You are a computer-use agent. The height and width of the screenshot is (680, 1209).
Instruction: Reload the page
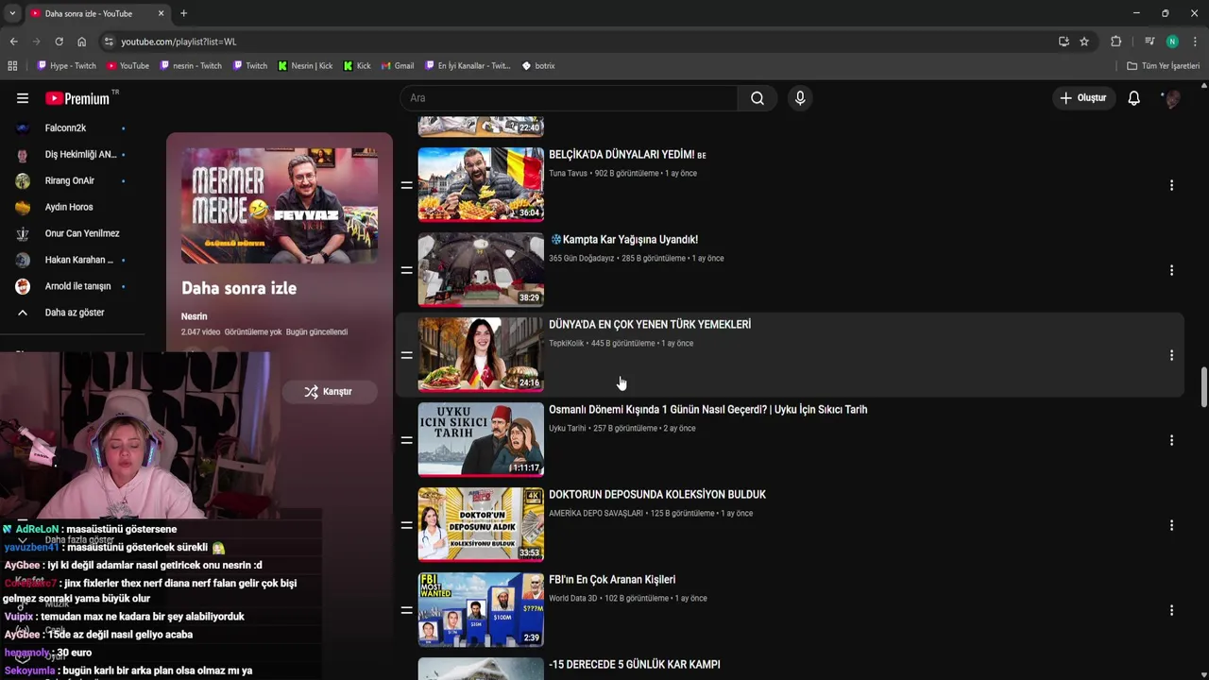pyautogui.click(x=59, y=42)
